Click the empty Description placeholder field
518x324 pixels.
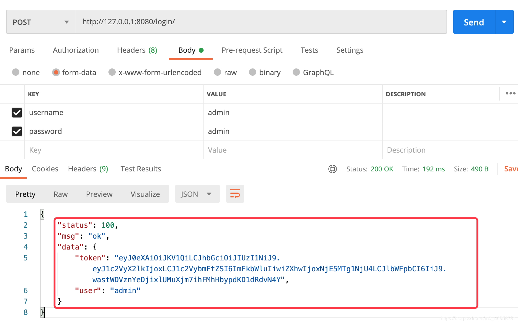coord(450,150)
